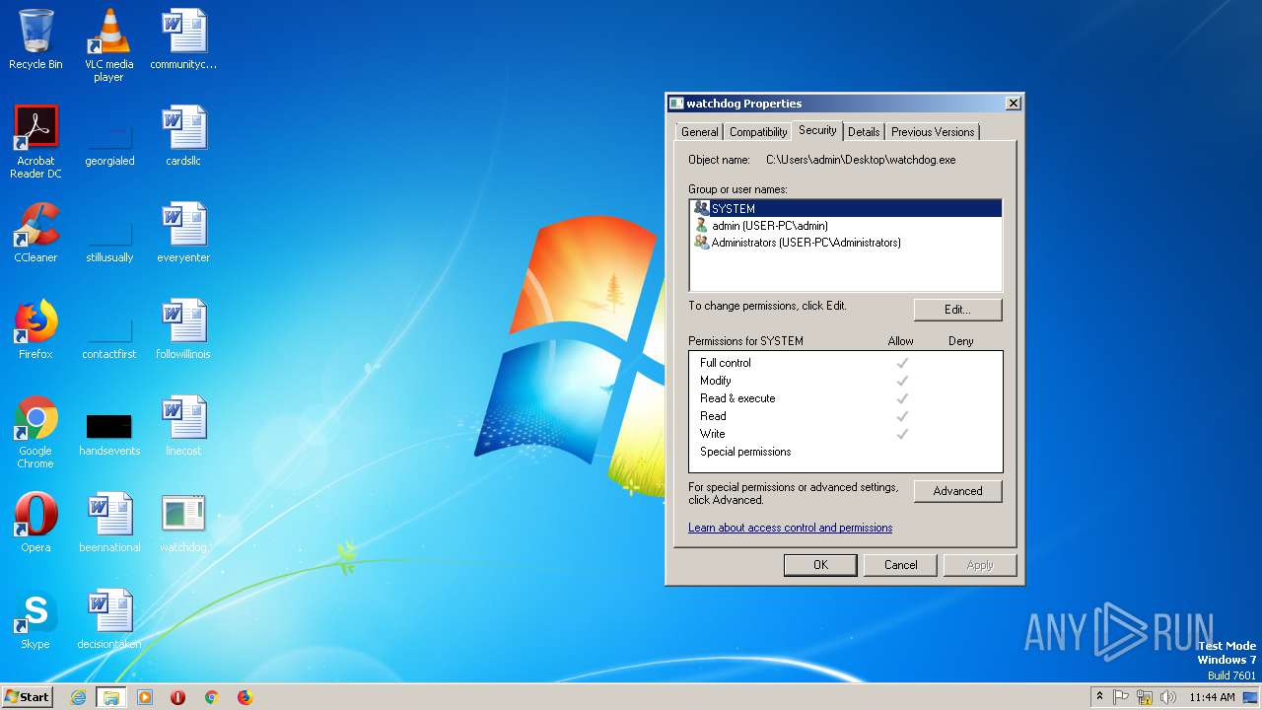Select admin (USER-PC\admin) in the list

[846, 226]
